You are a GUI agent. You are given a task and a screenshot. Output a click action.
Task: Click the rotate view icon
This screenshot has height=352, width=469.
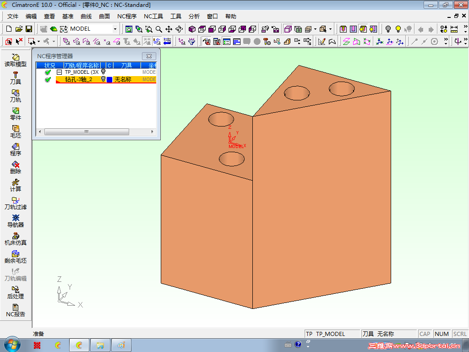179,29
